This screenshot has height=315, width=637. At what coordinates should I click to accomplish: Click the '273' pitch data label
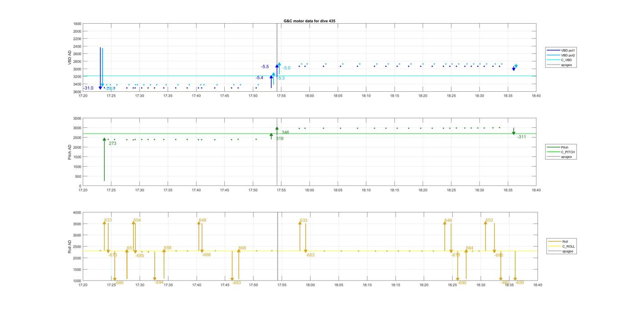click(112, 143)
